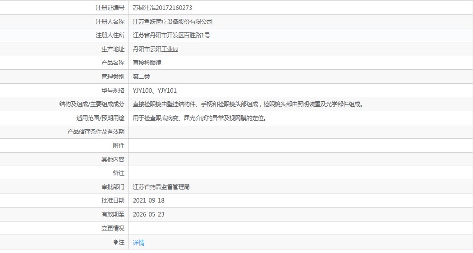Screen dimensions: 473x253
Task: Select approving department 江苏省药品监督管理局
Action: [161, 187]
